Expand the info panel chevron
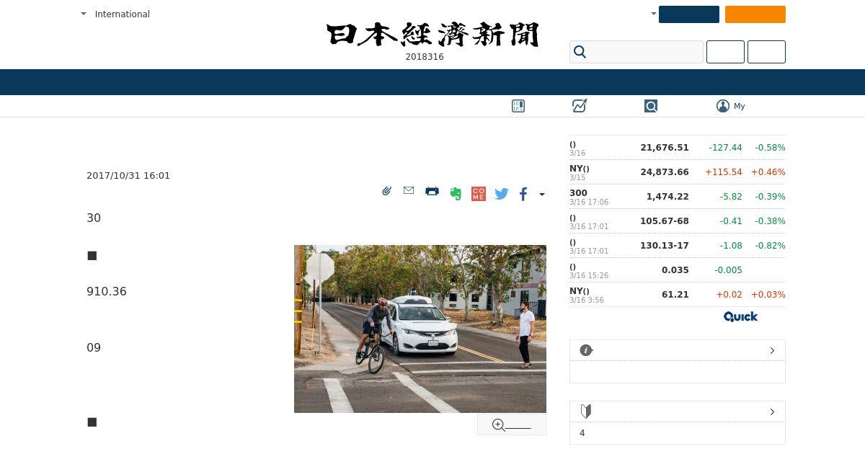This screenshot has width=865, height=454. 772,350
